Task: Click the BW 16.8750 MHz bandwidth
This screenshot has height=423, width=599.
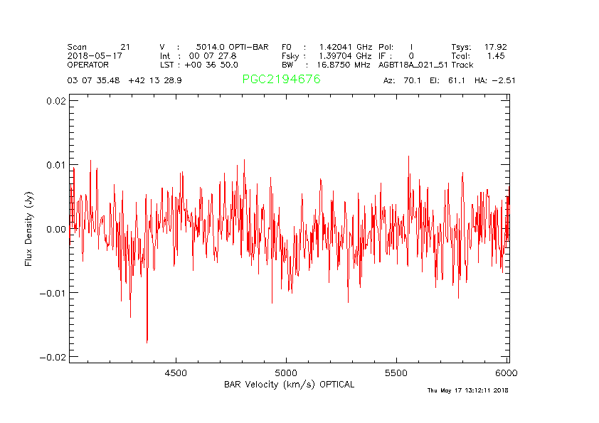Action: pos(327,64)
